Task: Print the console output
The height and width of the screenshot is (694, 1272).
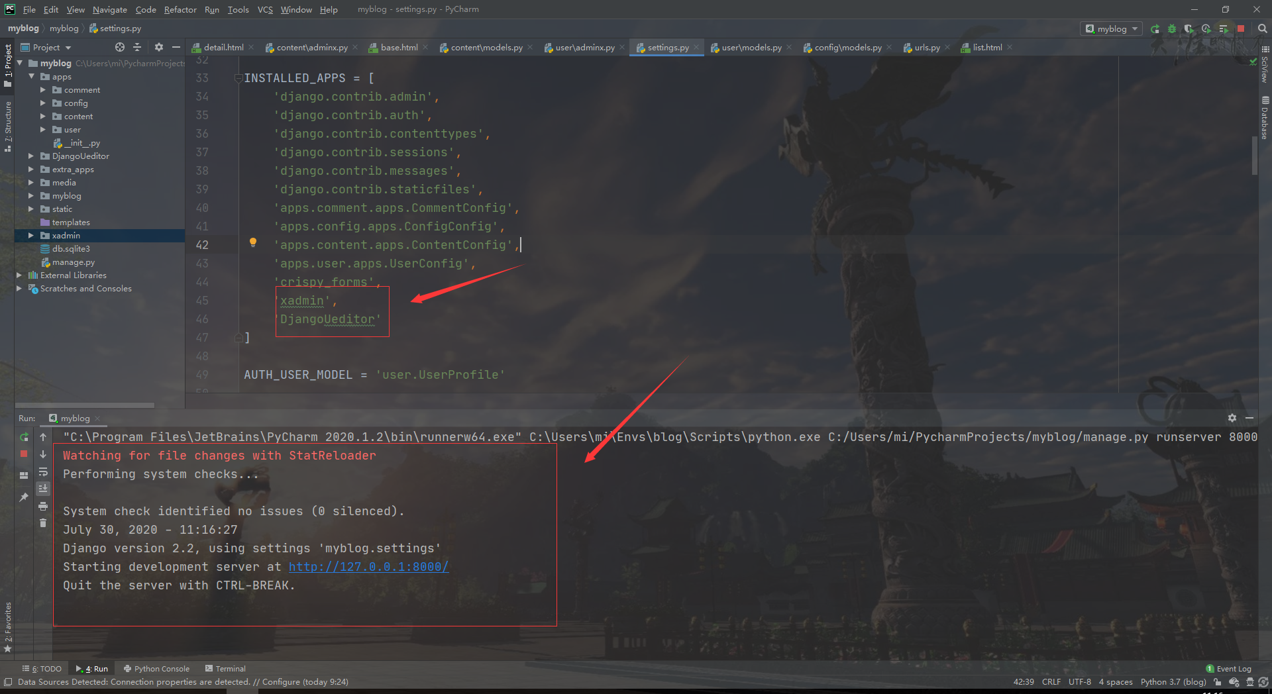Action: 43,506
